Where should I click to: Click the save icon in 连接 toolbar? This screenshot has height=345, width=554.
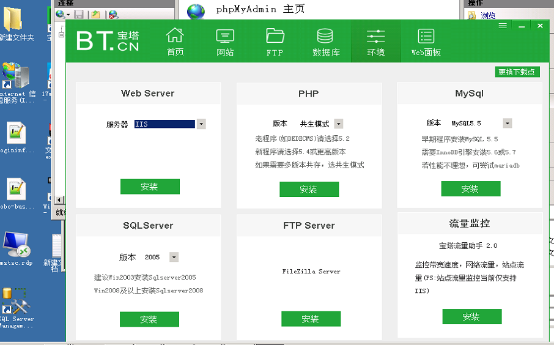tap(78, 15)
